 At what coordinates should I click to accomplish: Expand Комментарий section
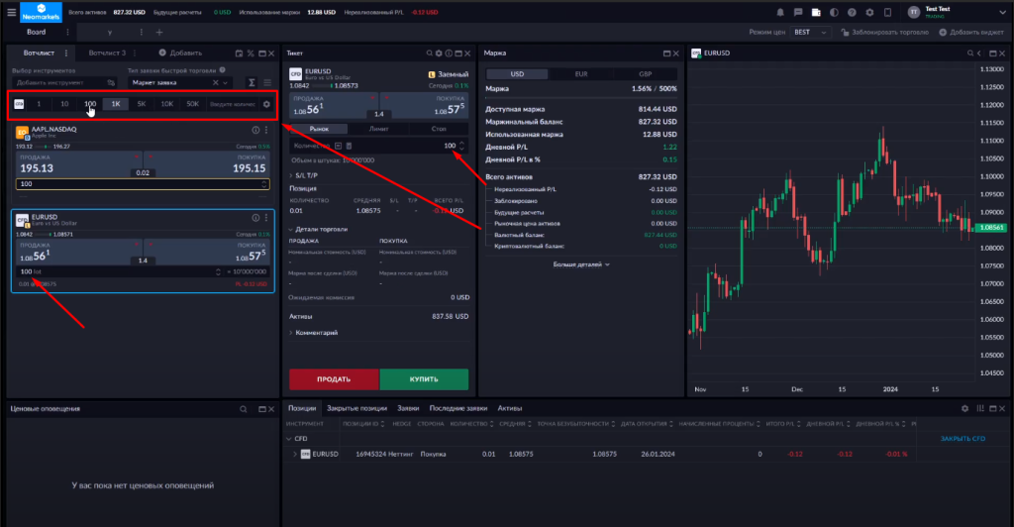click(314, 333)
